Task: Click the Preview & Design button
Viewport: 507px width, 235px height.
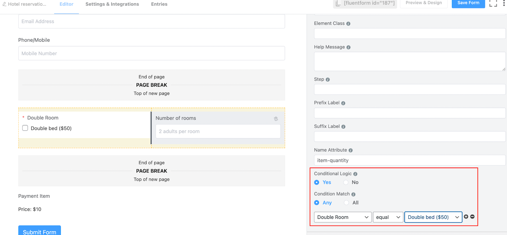Action: click(424, 3)
